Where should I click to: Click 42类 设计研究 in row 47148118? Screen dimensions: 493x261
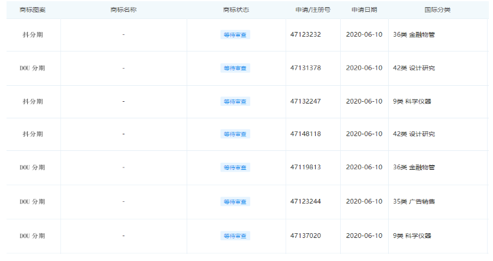pyautogui.click(x=414, y=134)
